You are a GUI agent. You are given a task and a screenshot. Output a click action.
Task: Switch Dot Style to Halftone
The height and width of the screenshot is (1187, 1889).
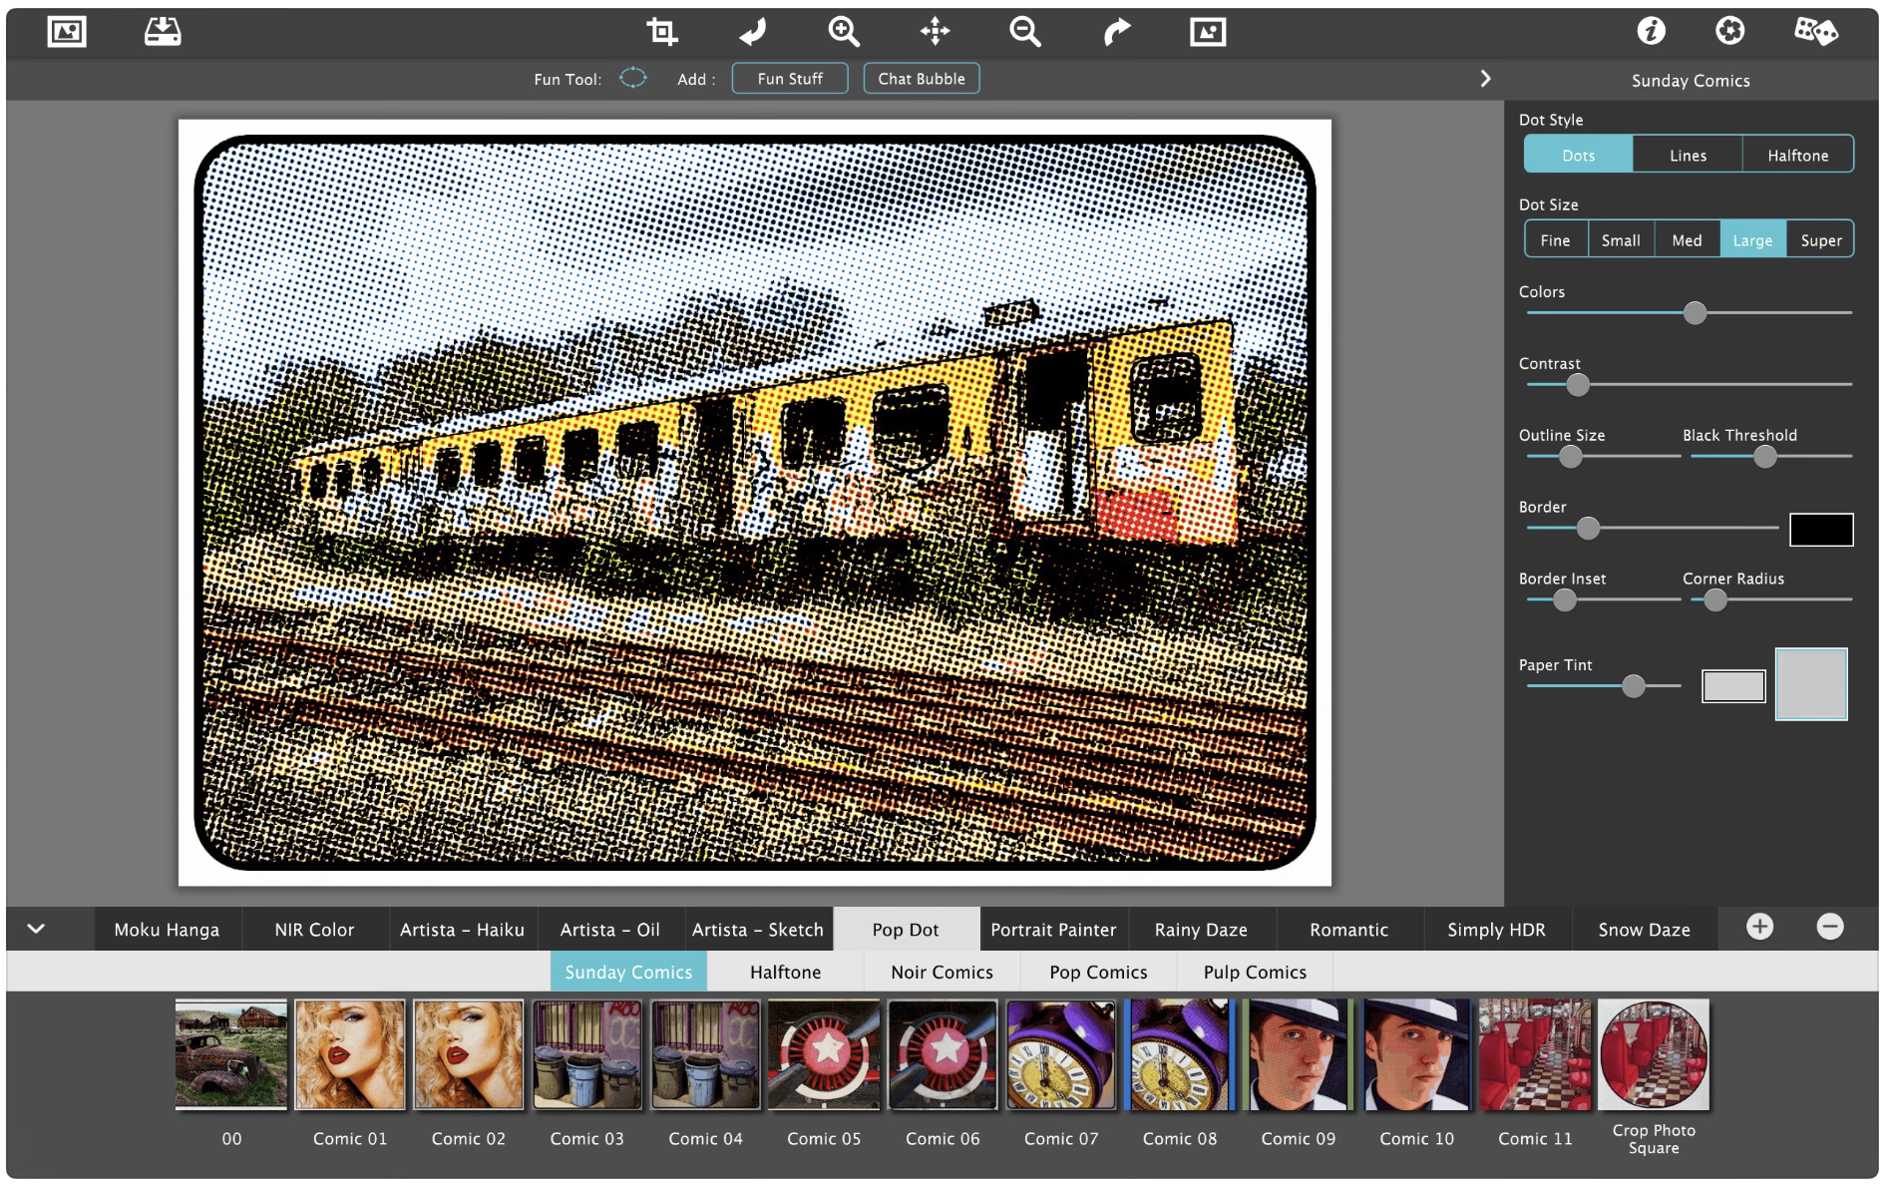point(1797,156)
